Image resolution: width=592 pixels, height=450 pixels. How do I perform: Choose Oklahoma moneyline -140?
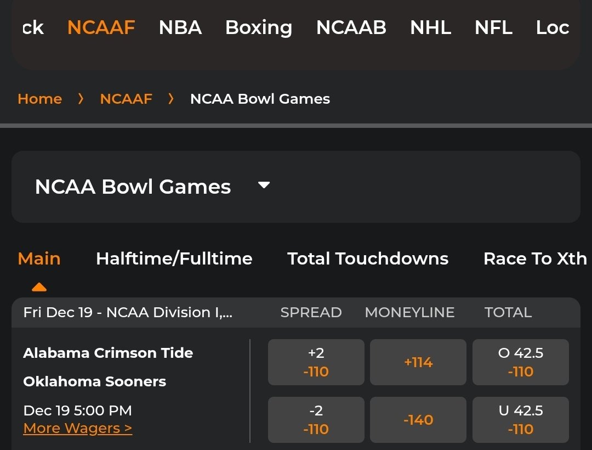tap(418, 420)
